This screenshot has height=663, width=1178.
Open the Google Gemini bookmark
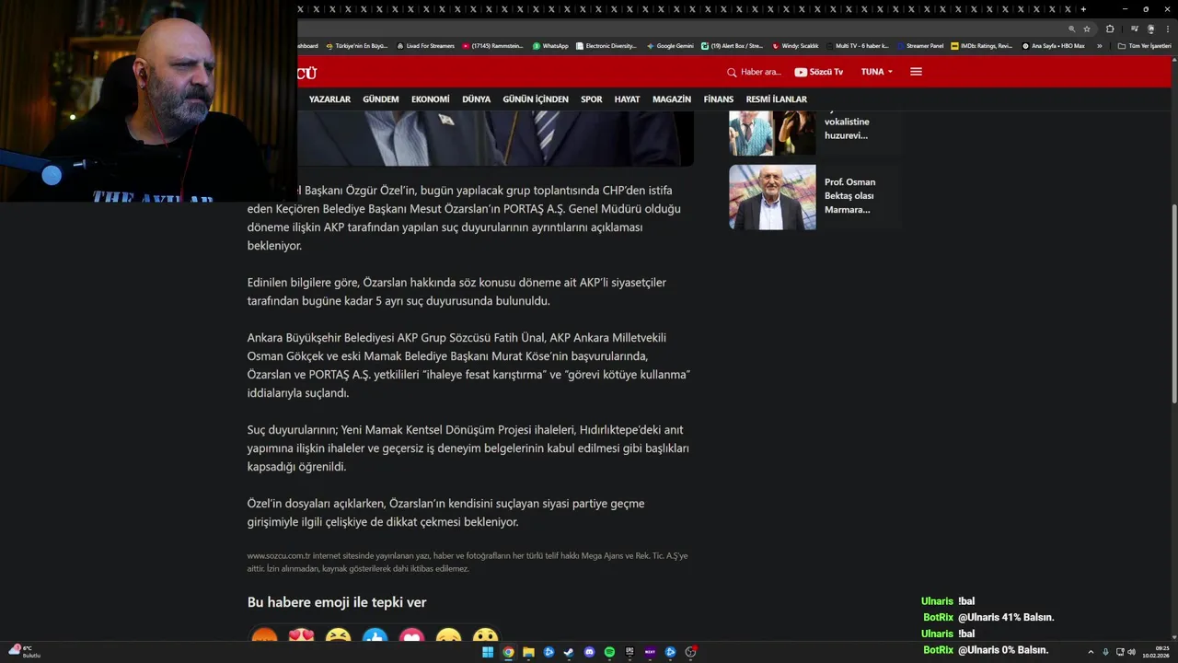[x=670, y=46]
